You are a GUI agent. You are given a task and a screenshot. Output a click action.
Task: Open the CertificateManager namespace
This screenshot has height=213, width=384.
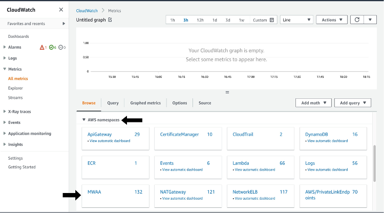[x=179, y=134]
